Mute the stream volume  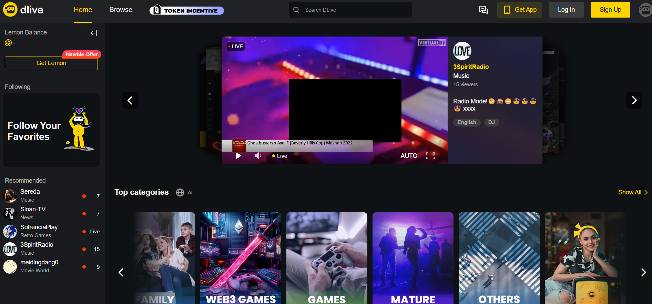coord(258,156)
